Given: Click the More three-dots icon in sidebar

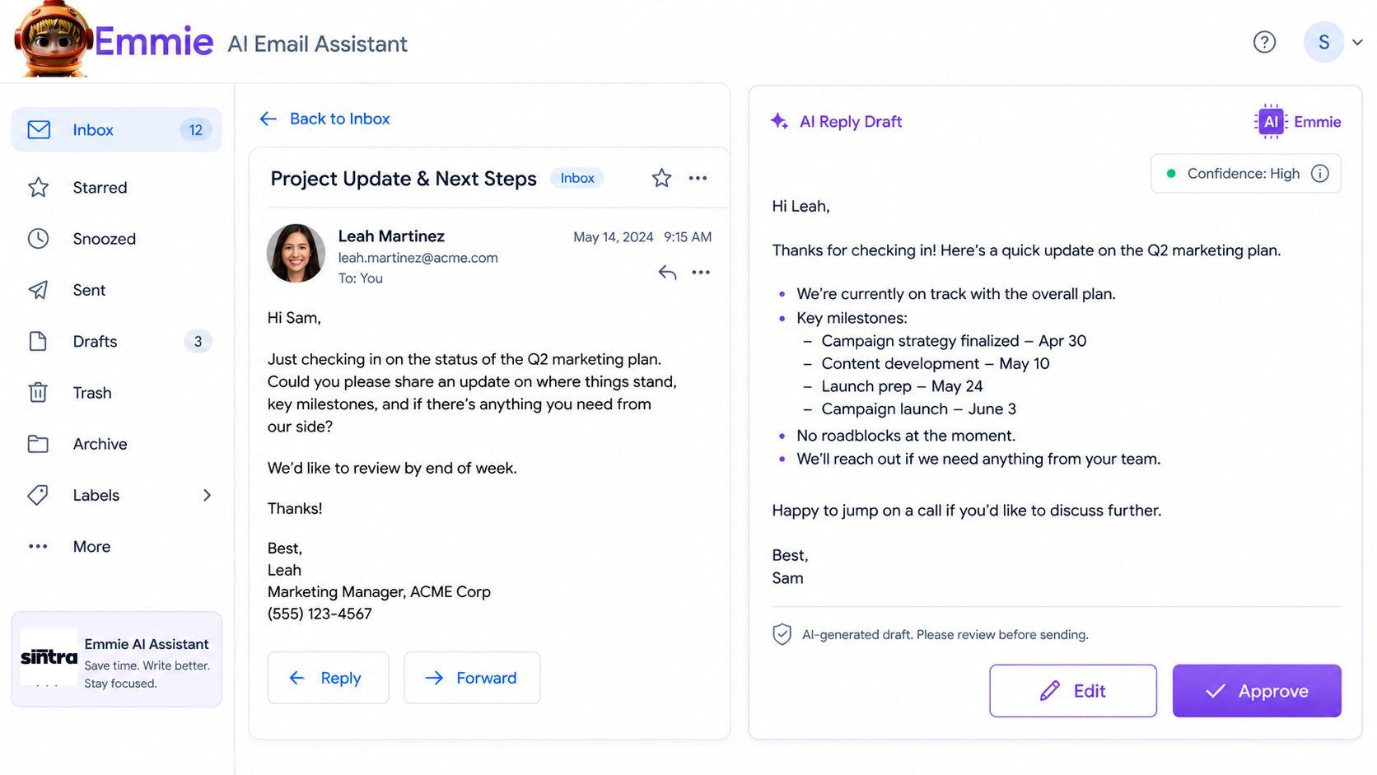Looking at the screenshot, I should pos(38,546).
